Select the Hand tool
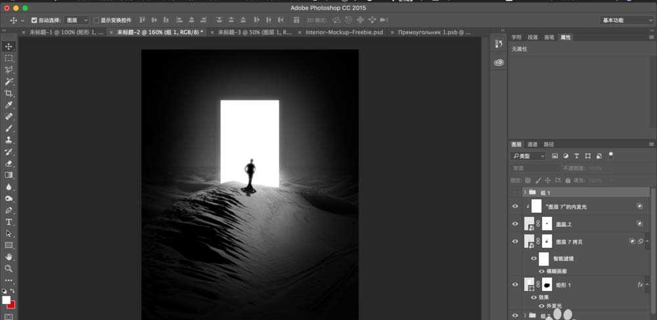Screen dimensions: 657x320 coord(9,257)
